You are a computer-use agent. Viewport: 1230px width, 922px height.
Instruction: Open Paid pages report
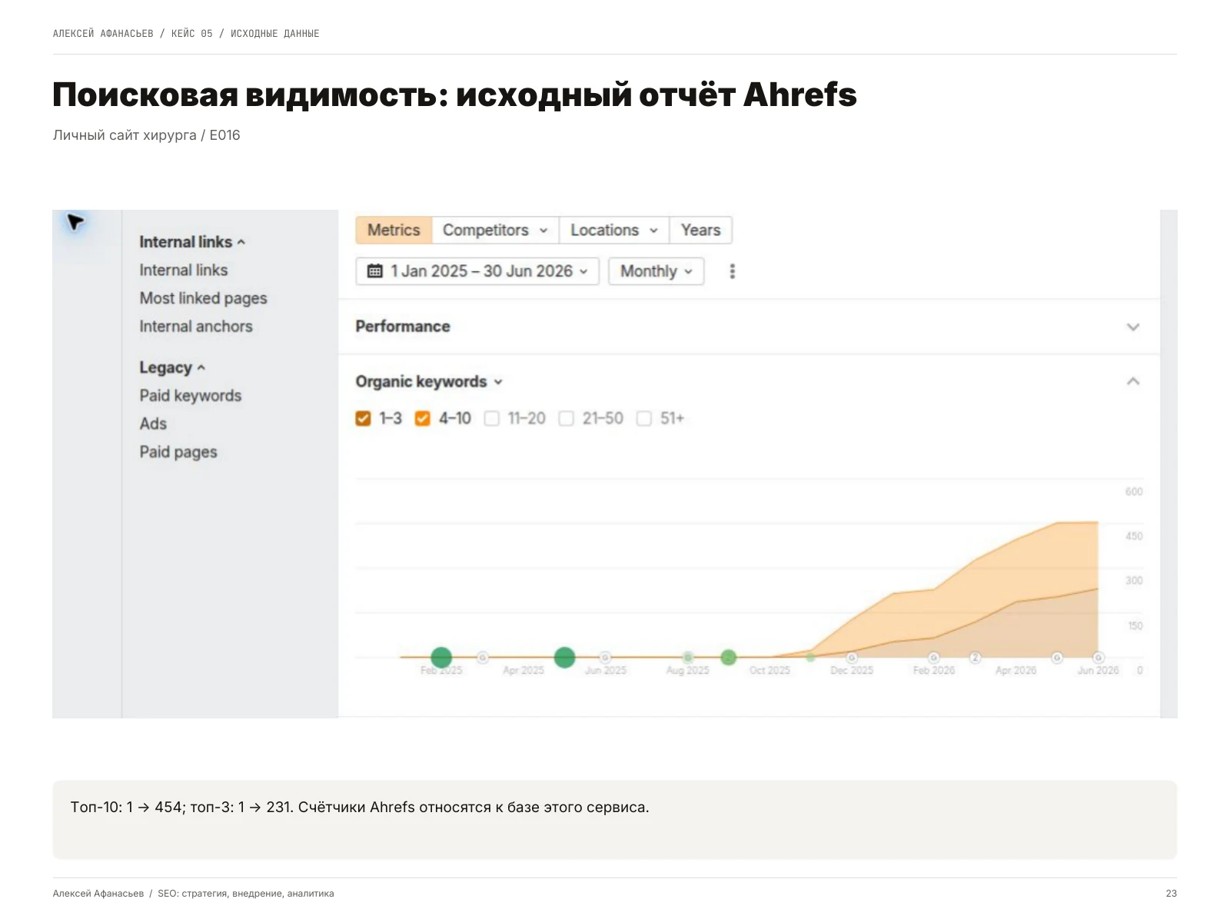click(178, 452)
